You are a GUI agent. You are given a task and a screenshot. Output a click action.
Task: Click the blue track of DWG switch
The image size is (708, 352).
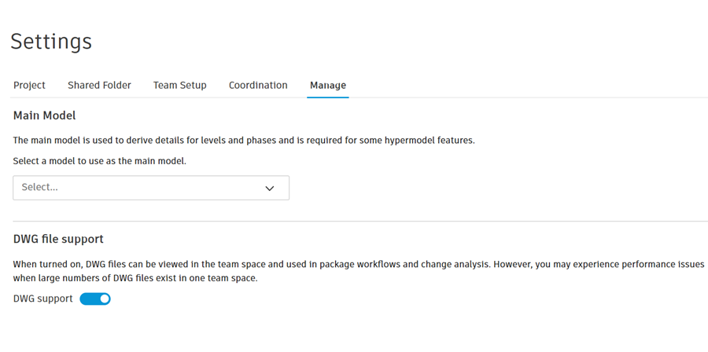(x=87, y=299)
